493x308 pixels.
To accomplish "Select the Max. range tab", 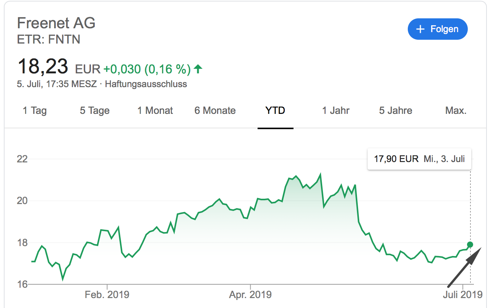I will (x=456, y=111).
